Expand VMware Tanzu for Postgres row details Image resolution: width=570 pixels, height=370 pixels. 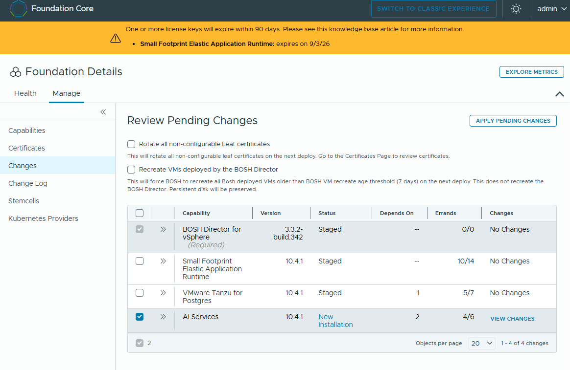tap(163, 293)
